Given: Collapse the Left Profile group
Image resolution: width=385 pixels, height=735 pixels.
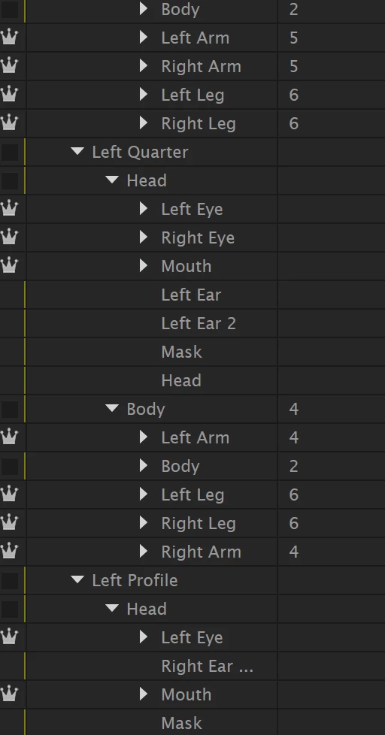Looking at the screenshot, I should 77,580.
